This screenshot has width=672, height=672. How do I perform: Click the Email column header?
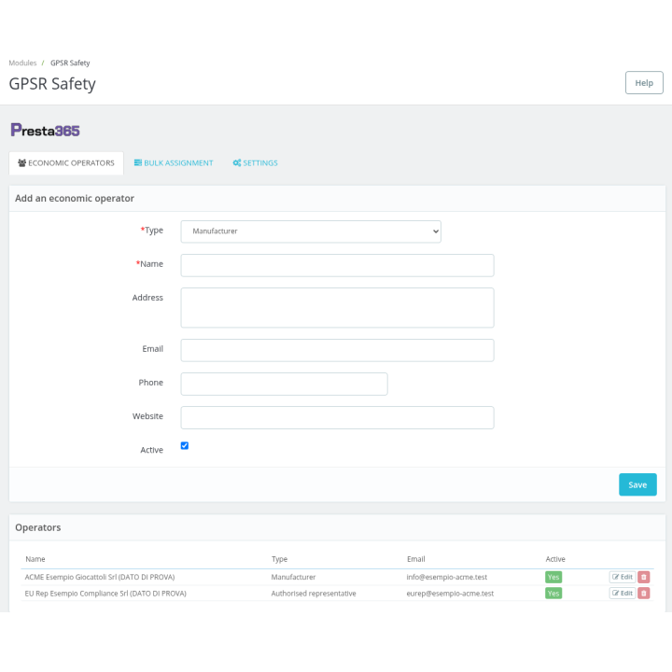coord(415,559)
